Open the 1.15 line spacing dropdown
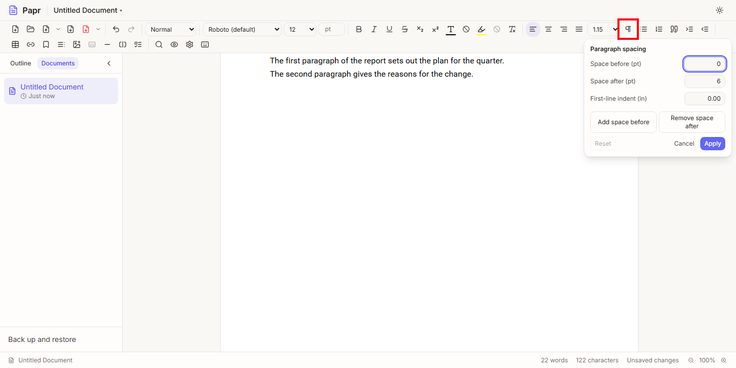 pos(603,29)
